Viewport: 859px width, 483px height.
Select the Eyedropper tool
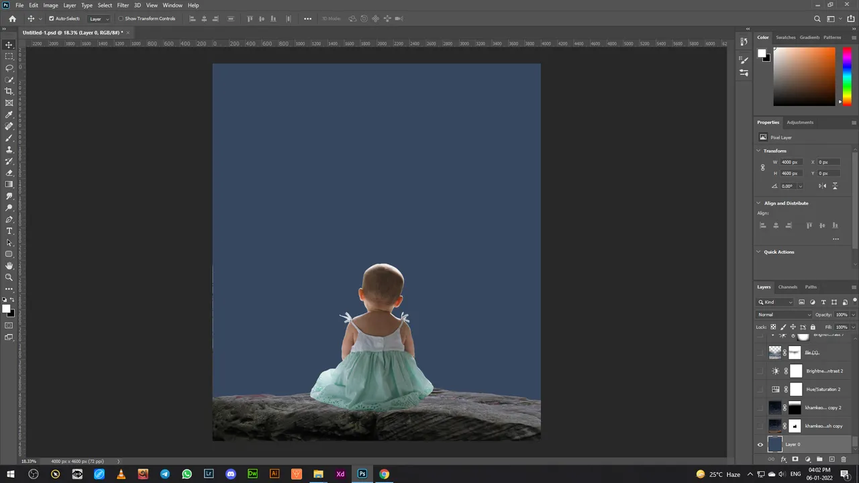pyautogui.click(x=9, y=115)
